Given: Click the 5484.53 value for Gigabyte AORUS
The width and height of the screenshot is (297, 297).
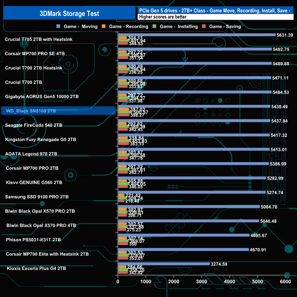Looking at the screenshot, I should pos(281,92).
